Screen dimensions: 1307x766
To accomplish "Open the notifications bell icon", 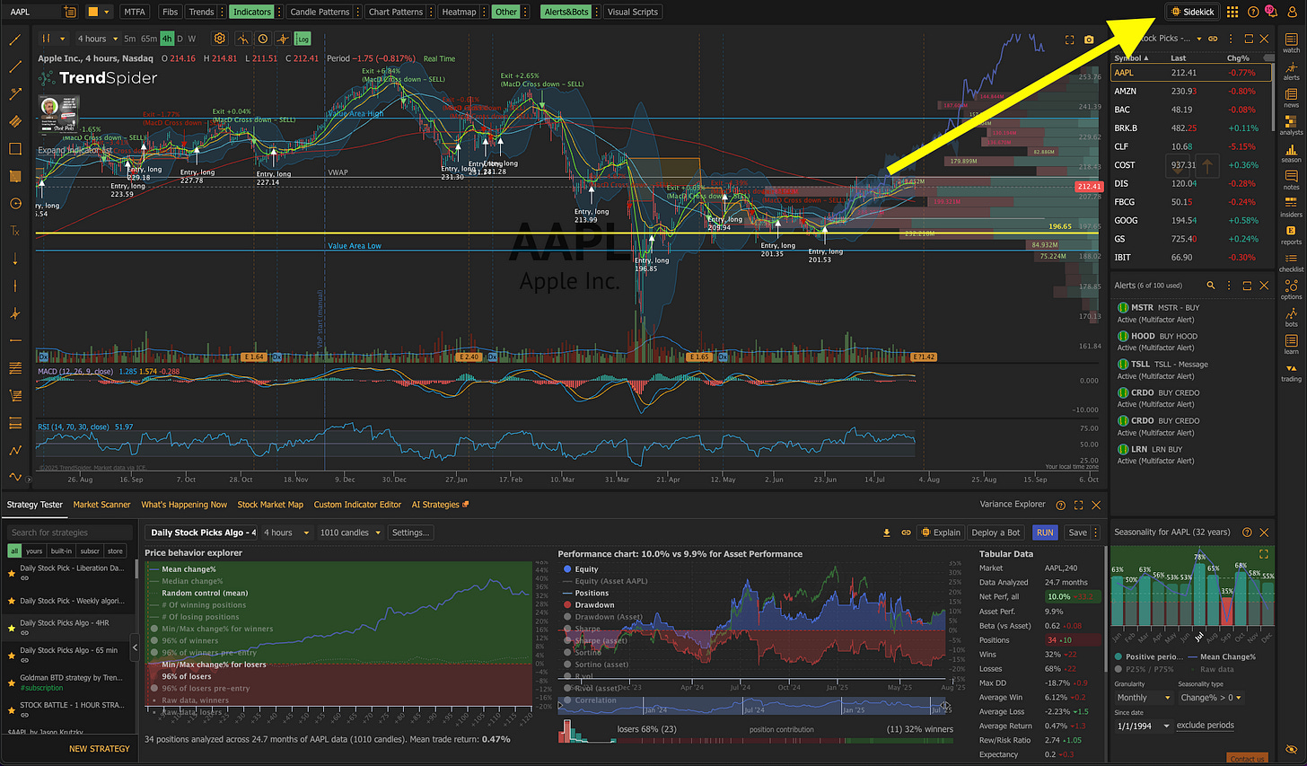I will point(1270,11).
